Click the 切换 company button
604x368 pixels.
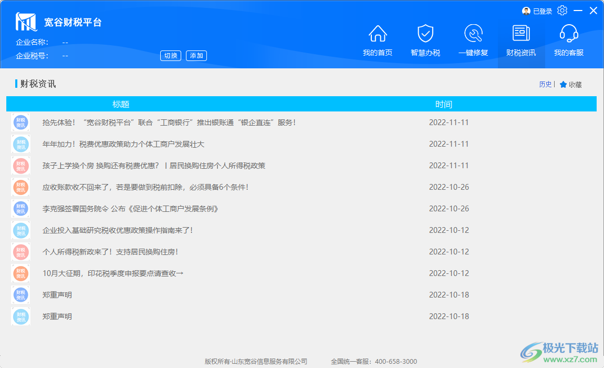pyautogui.click(x=171, y=56)
